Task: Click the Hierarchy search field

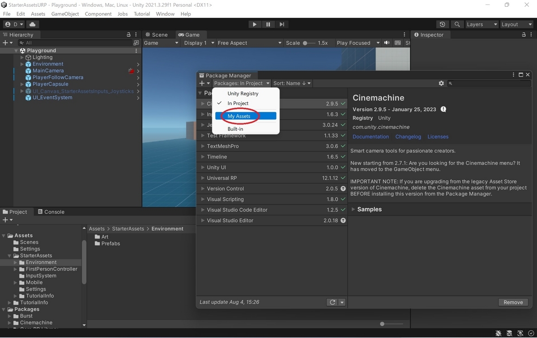Action: pyautogui.click(x=76, y=43)
